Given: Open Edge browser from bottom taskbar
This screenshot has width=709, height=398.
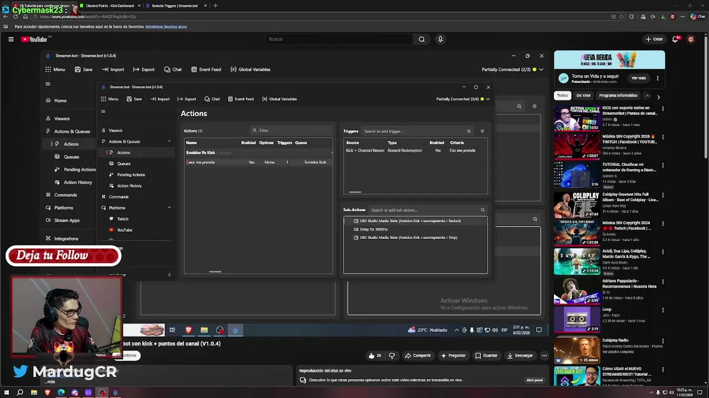Looking at the screenshot, I should [x=61, y=392].
